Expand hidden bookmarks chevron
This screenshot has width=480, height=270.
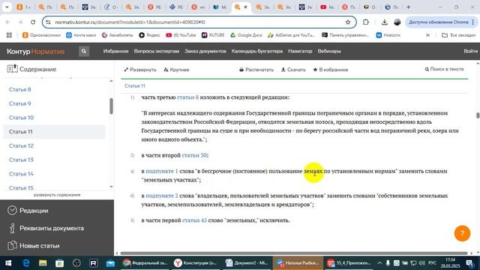[x=427, y=35]
